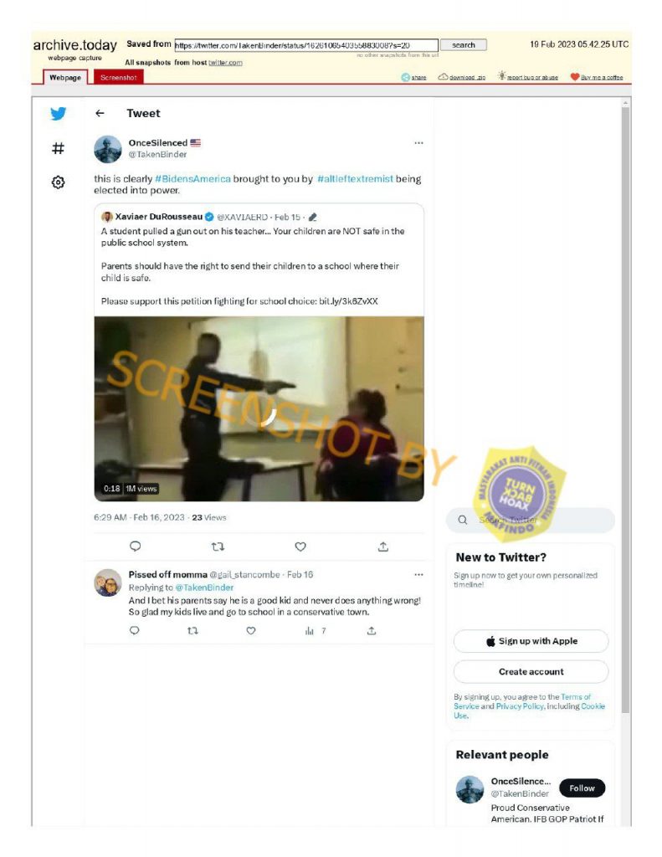Click the archive search button
662x857 pixels.
pyautogui.click(x=464, y=45)
